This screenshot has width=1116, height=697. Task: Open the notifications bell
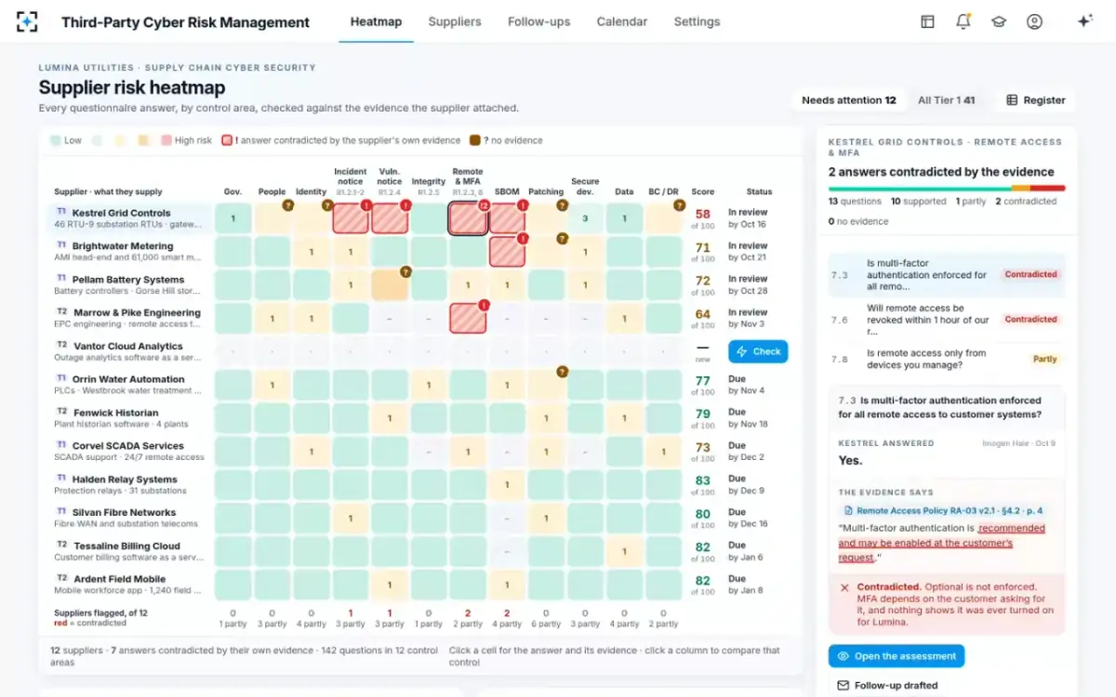click(963, 21)
